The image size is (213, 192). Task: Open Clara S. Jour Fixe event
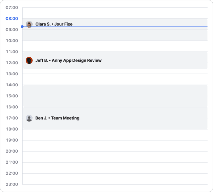(115, 24)
